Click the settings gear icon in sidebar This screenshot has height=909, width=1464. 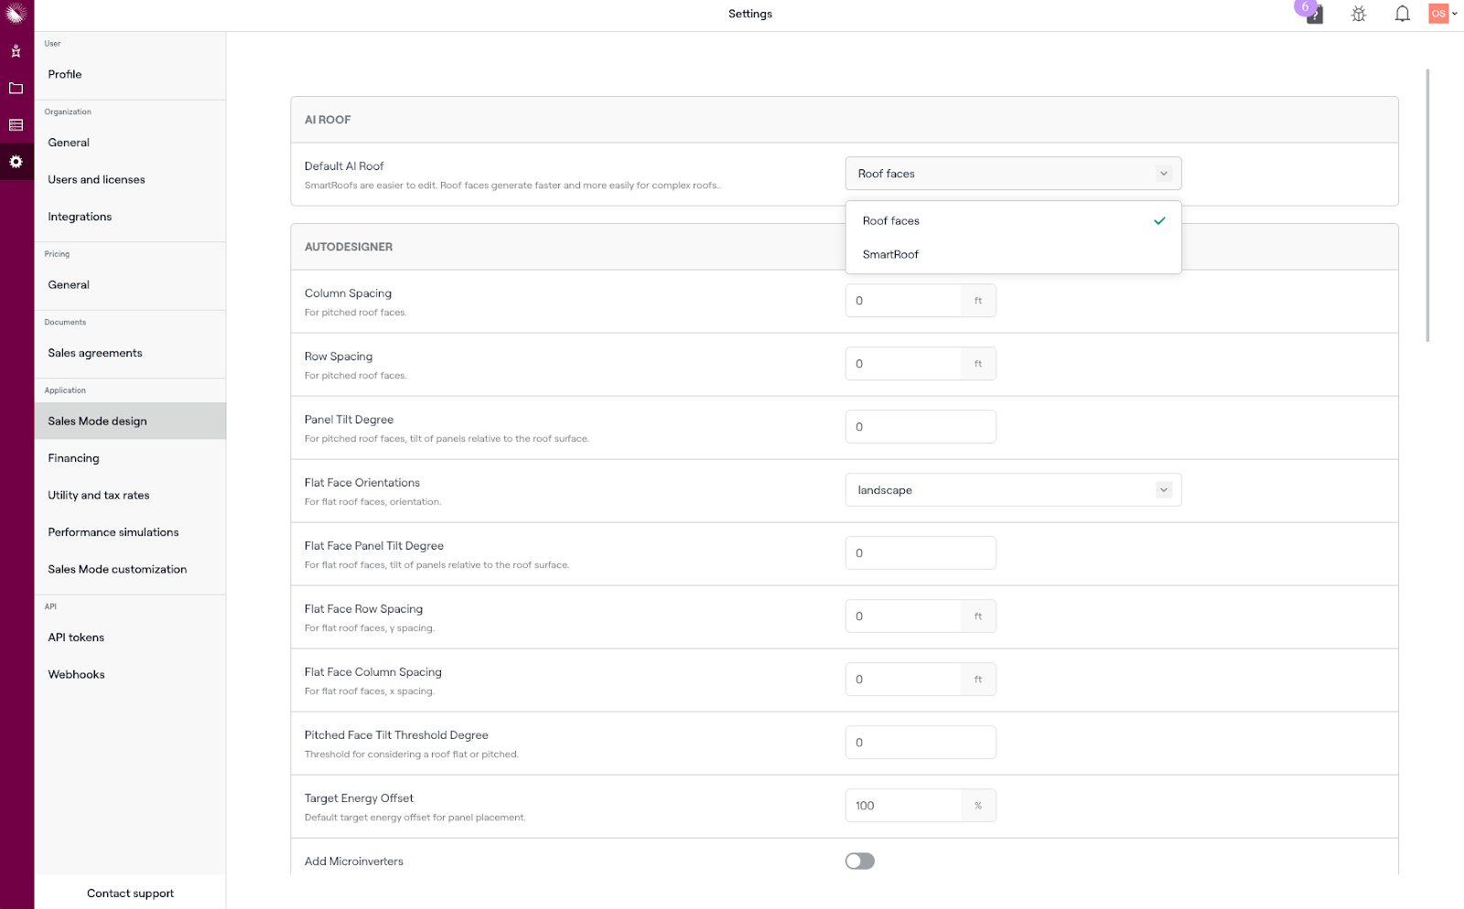(x=16, y=162)
